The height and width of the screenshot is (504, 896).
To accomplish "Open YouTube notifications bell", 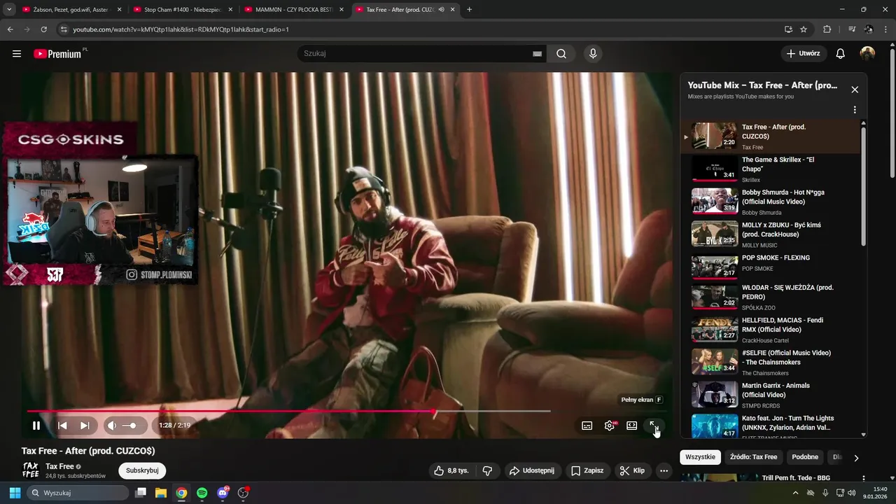I will (x=841, y=54).
